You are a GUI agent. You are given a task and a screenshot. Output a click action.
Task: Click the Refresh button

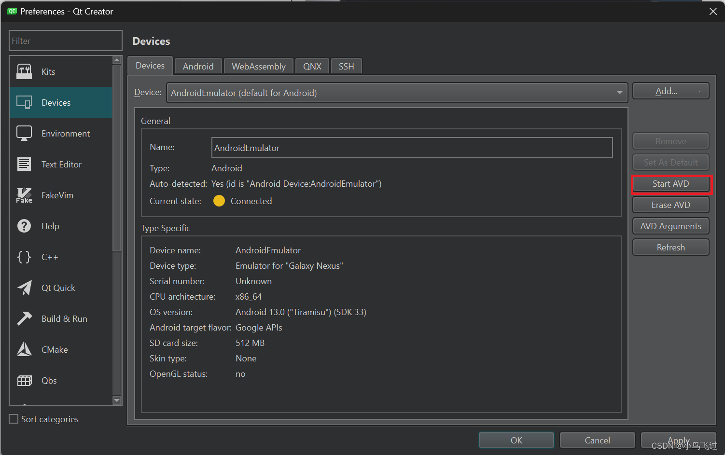(671, 247)
